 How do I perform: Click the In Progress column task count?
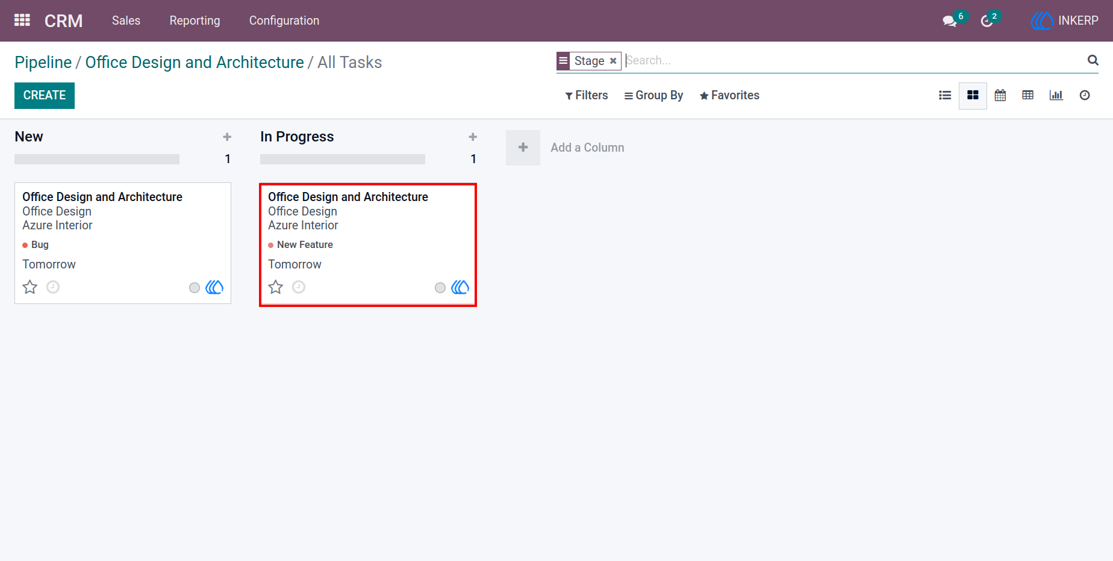click(x=473, y=159)
